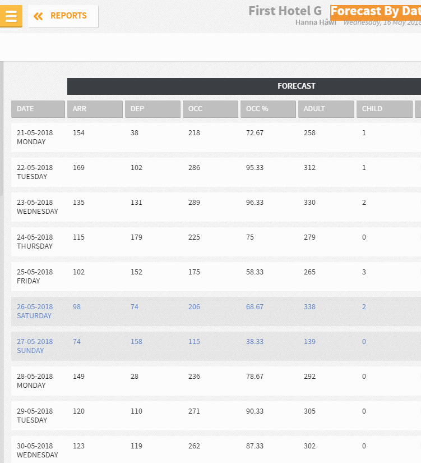The image size is (421, 463).
Task: Click departures value 119 on 30-05-2018
Action: (137, 447)
